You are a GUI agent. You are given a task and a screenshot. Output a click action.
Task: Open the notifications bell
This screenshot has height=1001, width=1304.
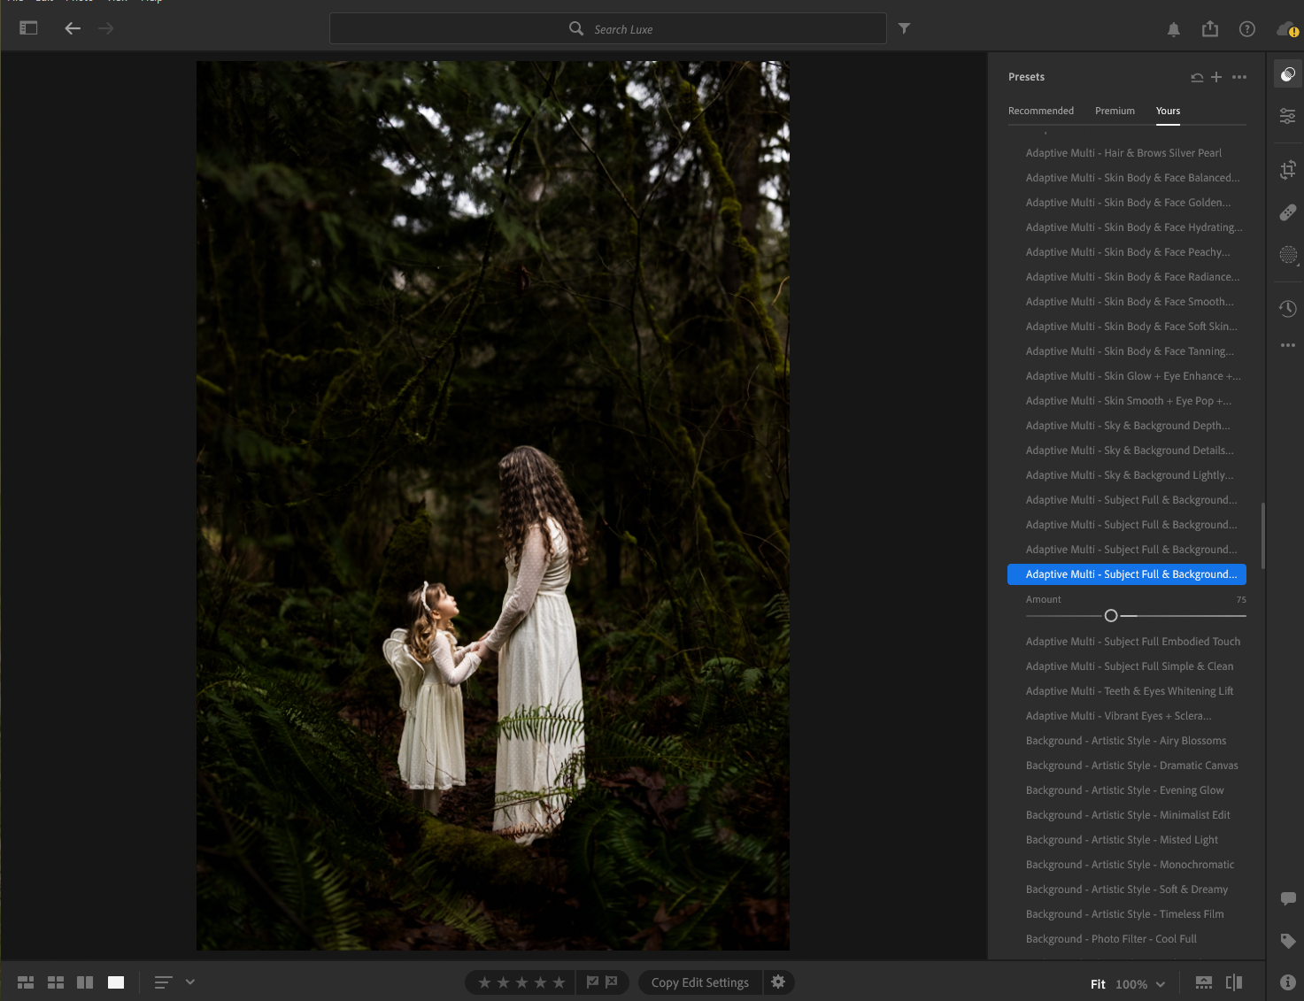[1173, 29]
